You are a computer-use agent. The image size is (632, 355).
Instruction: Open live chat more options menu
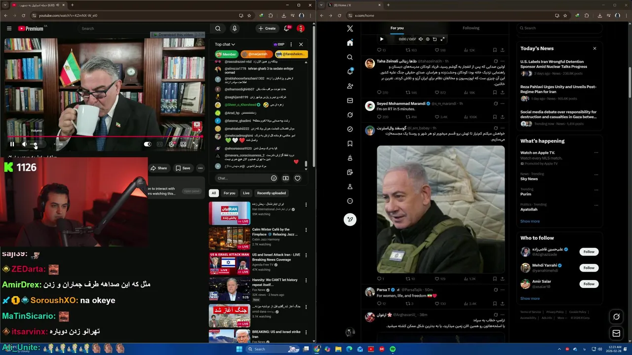(x=291, y=44)
